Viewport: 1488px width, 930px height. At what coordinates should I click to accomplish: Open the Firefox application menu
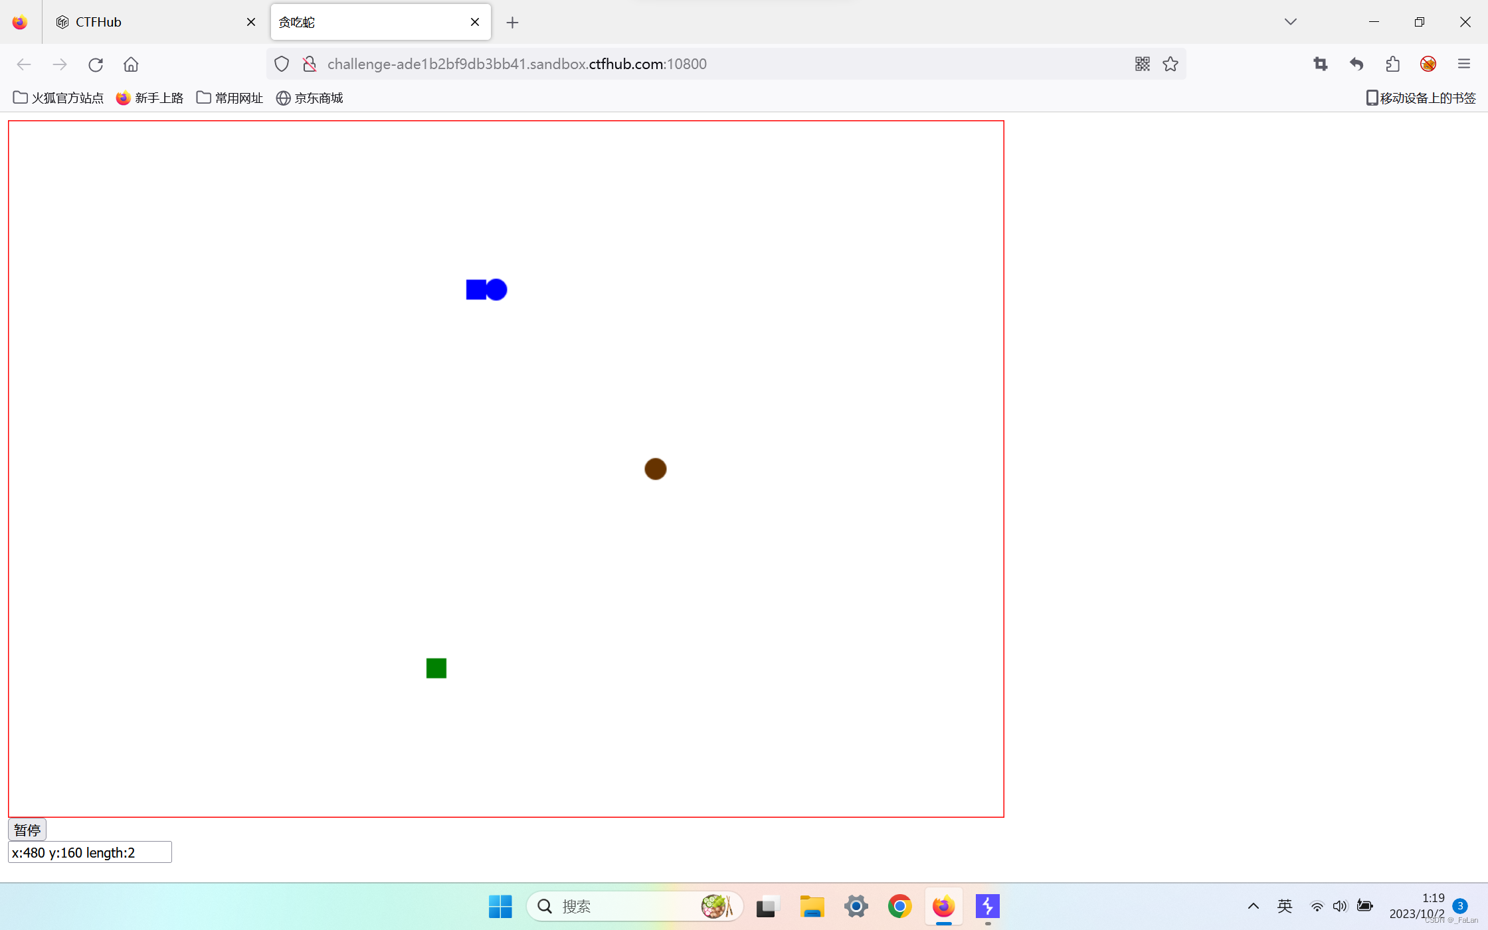point(1464,64)
